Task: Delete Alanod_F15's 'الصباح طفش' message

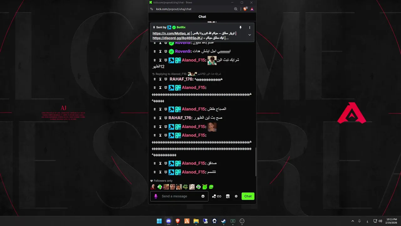Action: [154, 109]
